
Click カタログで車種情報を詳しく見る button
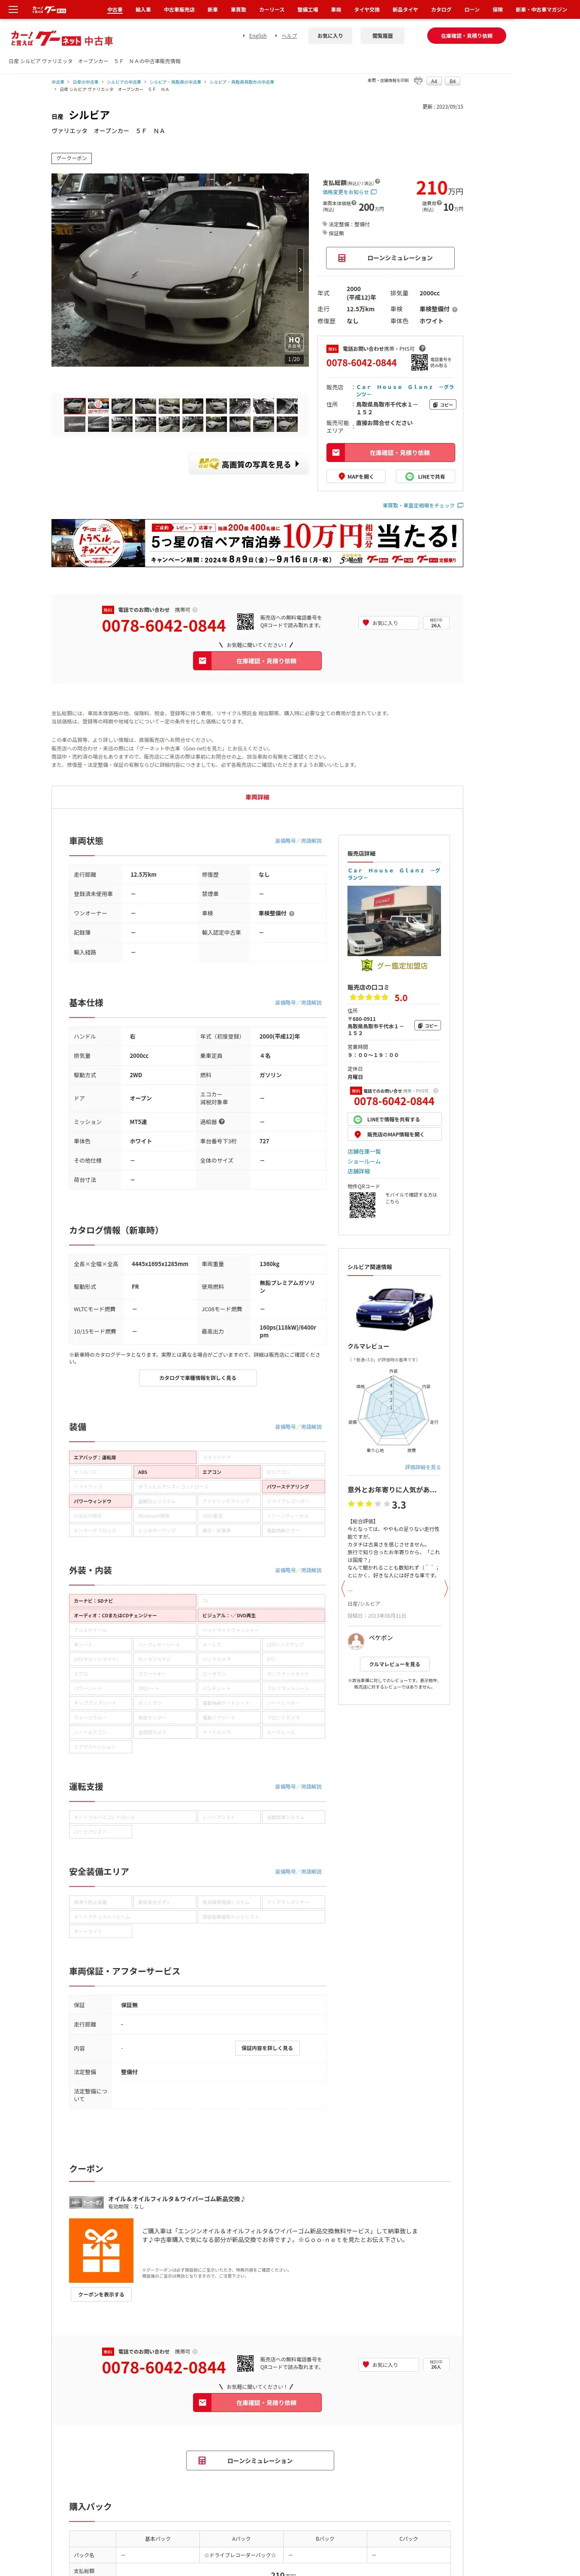click(x=198, y=1378)
